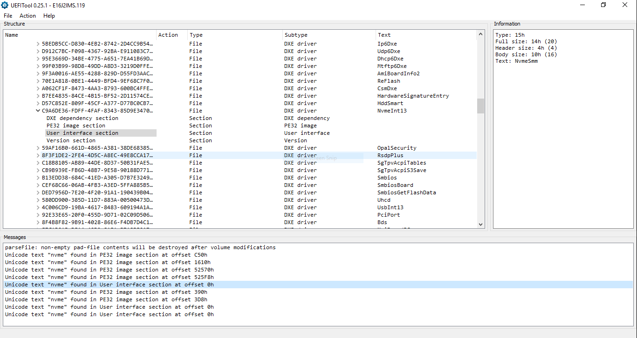637x338 pixels.
Task: Click the structure tree scrollbar thumb
Action: tap(481, 106)
